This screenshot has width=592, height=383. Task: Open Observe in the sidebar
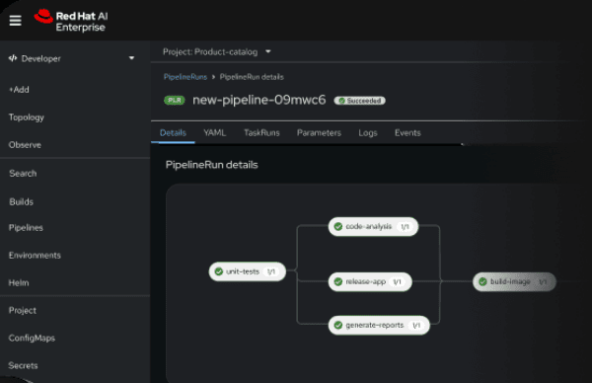click(25, 145)
